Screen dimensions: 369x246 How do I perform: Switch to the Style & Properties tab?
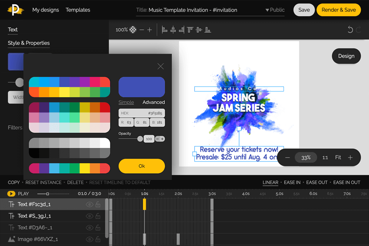(28, 43)
